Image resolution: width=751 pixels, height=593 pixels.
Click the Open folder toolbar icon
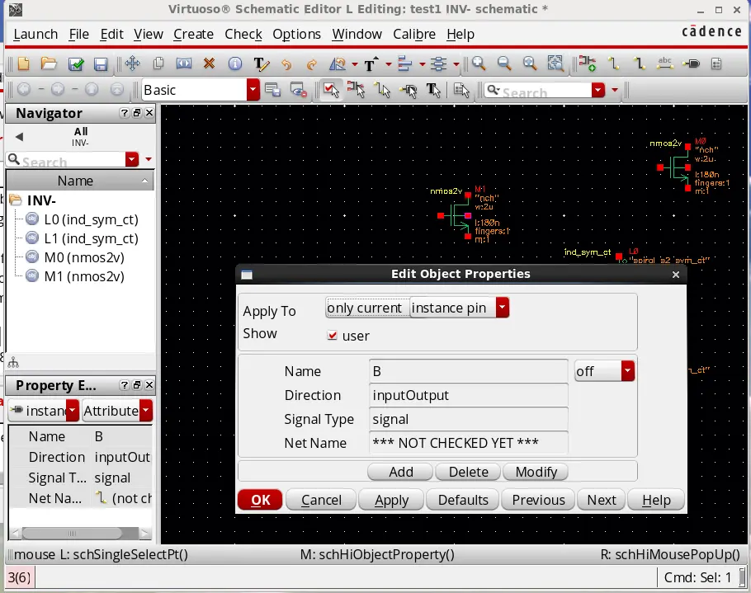[49, 64]
